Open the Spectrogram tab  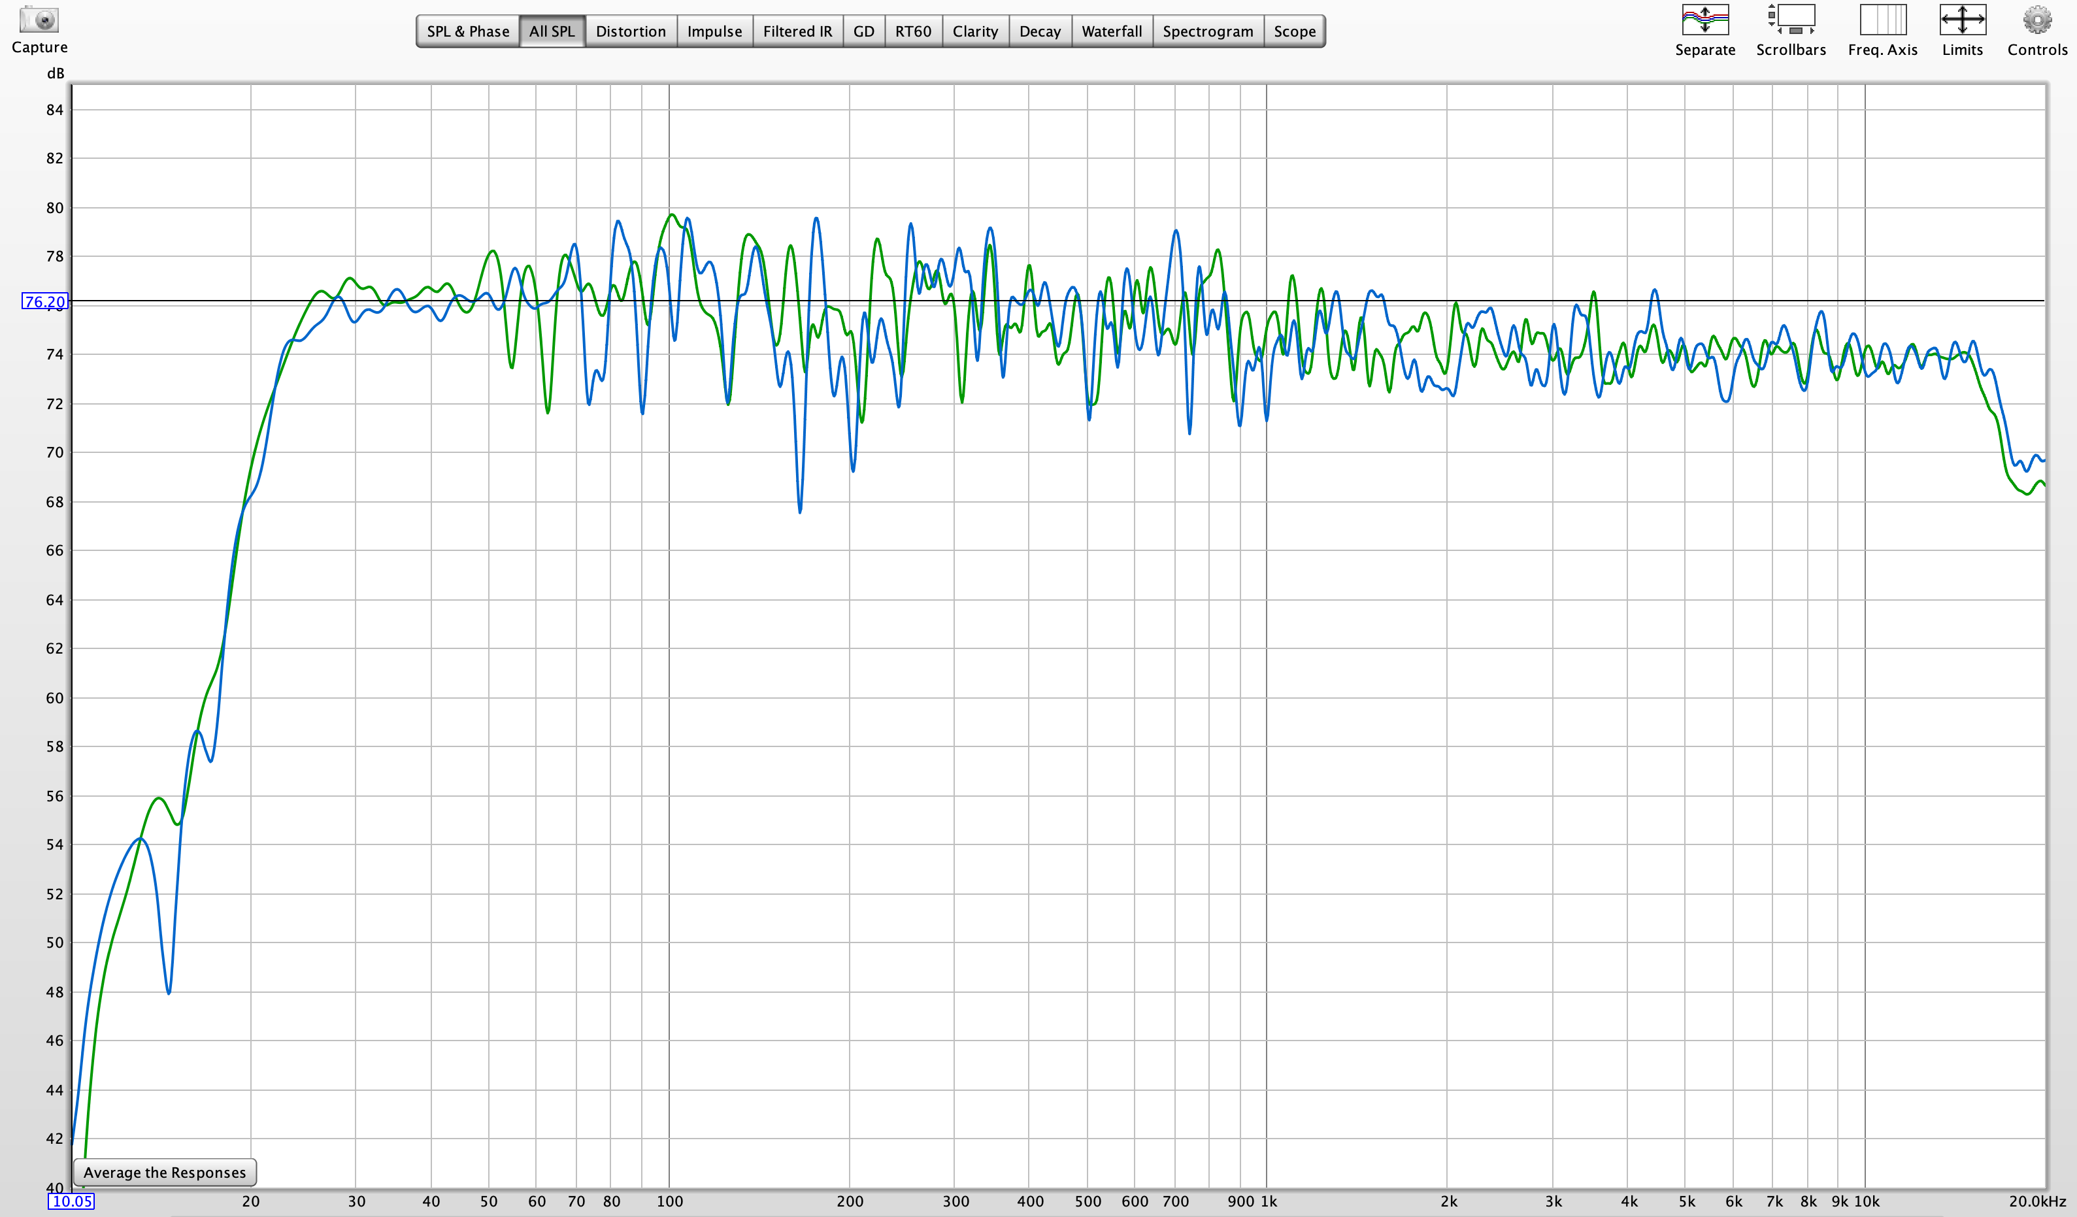1208,31
